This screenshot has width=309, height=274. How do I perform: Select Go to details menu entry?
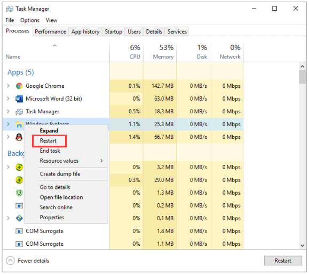point(55,187)
